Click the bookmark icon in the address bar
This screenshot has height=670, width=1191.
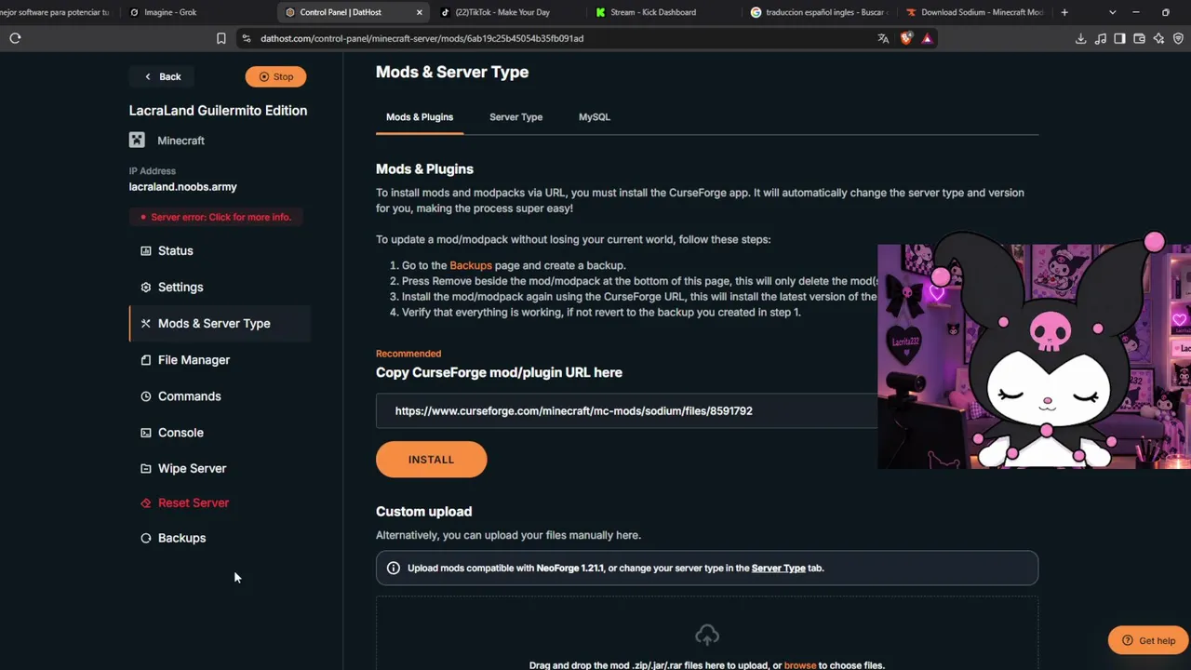[x=221, y=38]
